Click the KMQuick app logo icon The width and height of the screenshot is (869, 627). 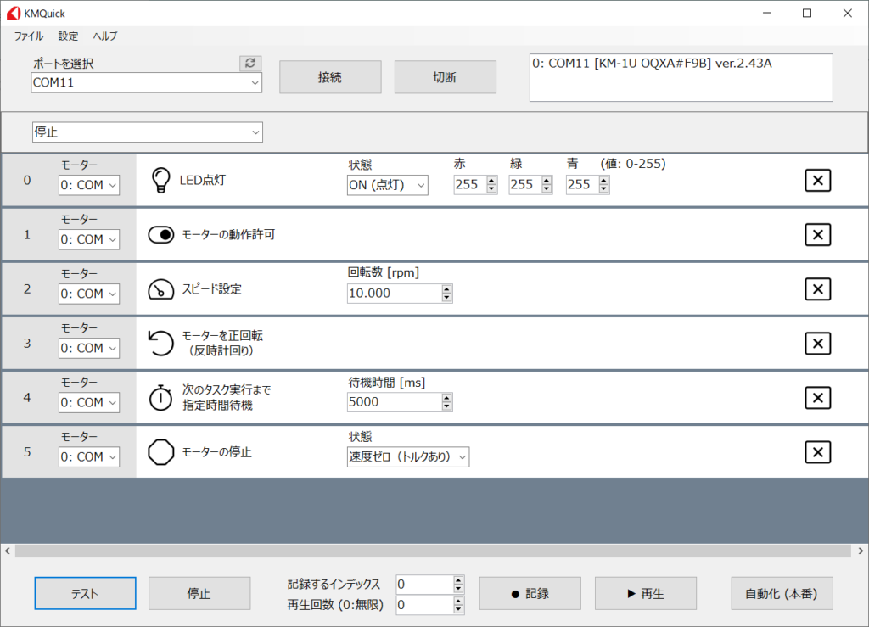(x=14, y=14)
